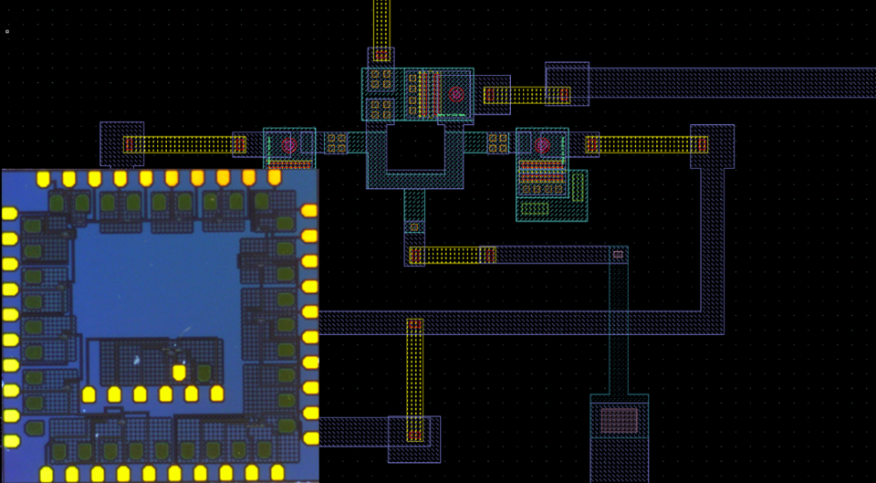Select the vertical green hatched rectangle
Image resolution: width=876 pixels, height=483 pixels.
(579, 186)
